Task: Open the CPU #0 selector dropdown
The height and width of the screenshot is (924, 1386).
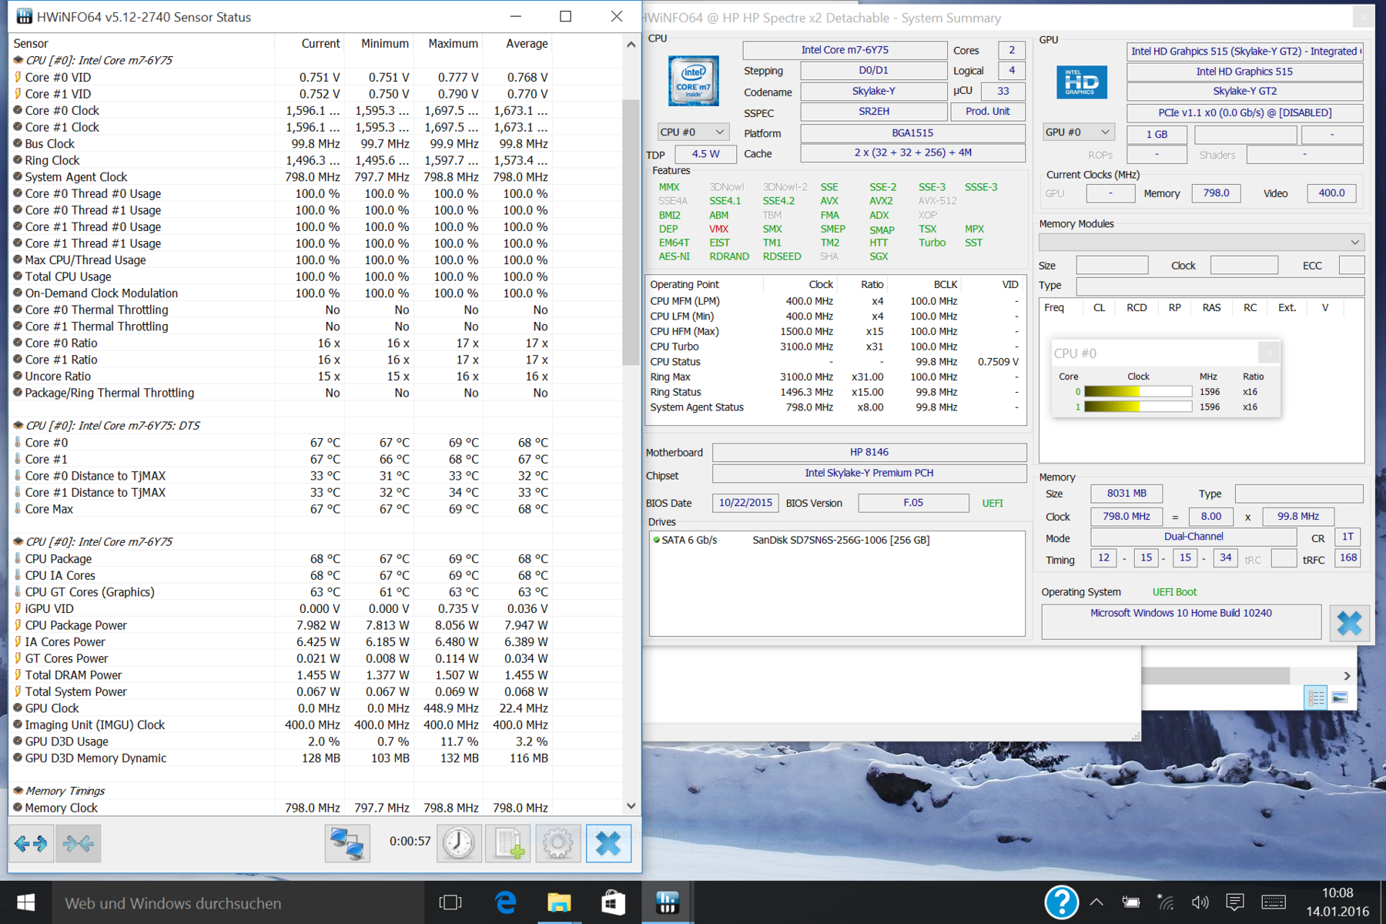Action: pyautogui.click(x=693, y=132)
